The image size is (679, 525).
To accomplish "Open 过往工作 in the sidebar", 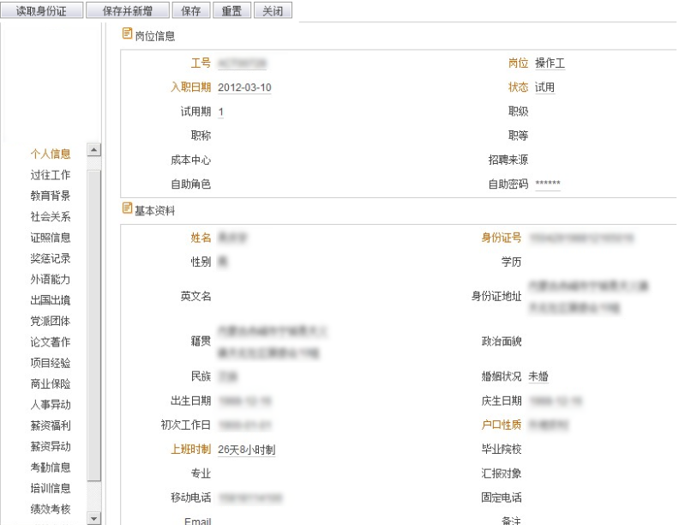I will (51, 175).
